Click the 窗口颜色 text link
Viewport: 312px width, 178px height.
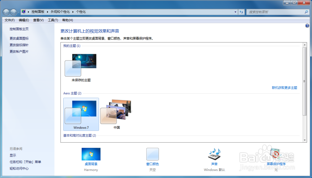pyautogui.click(x=153, y=164)
